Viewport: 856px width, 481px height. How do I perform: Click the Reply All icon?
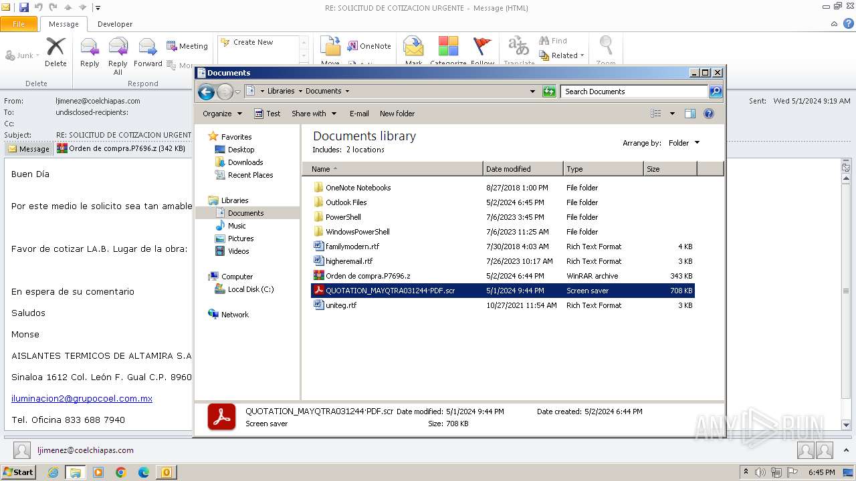tap(118, 55)
